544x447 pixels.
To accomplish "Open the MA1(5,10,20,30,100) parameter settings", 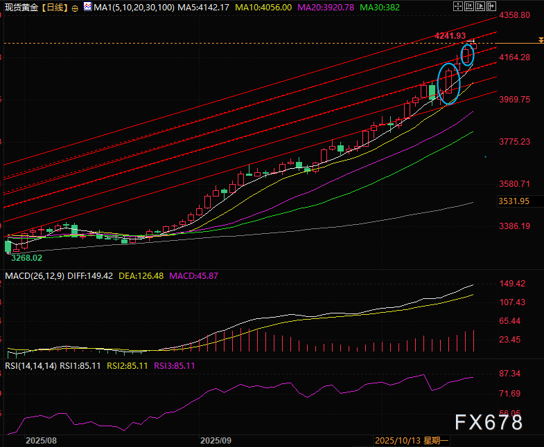I will pos(130,7).
